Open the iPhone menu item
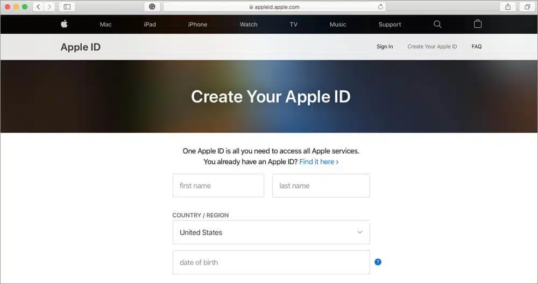 197,24
